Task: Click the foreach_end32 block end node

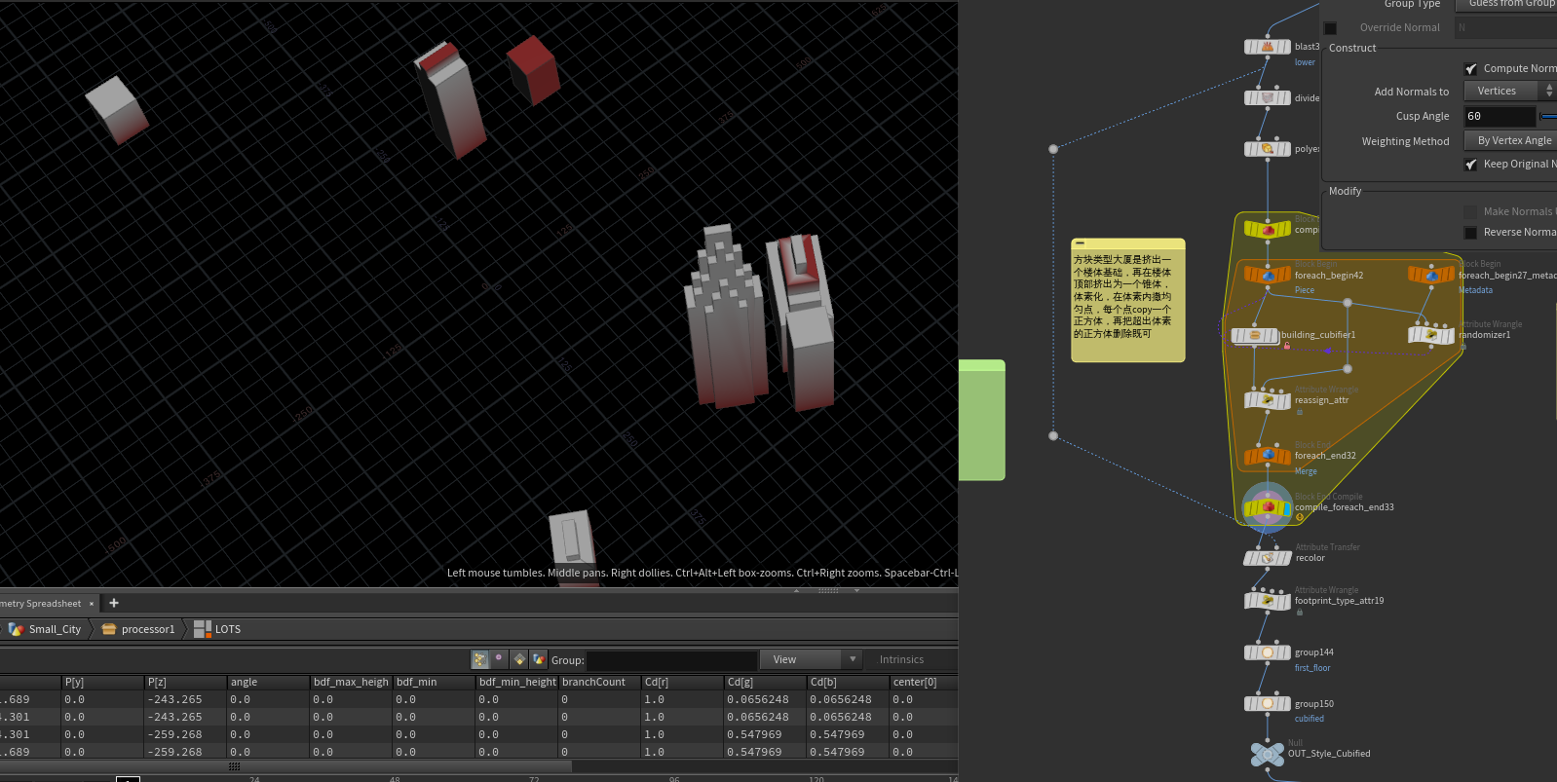Action: 1267,455
